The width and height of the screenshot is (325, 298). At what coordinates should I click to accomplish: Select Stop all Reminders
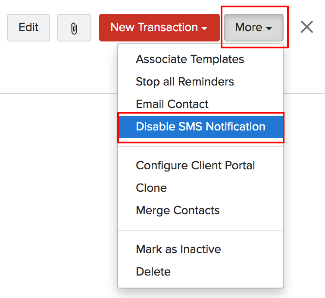(184, 82)
